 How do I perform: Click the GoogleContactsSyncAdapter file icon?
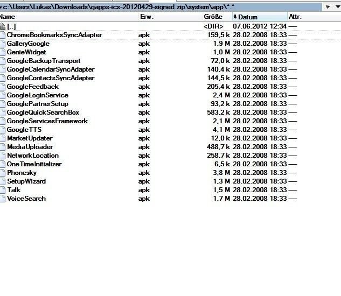coord(2,78)
